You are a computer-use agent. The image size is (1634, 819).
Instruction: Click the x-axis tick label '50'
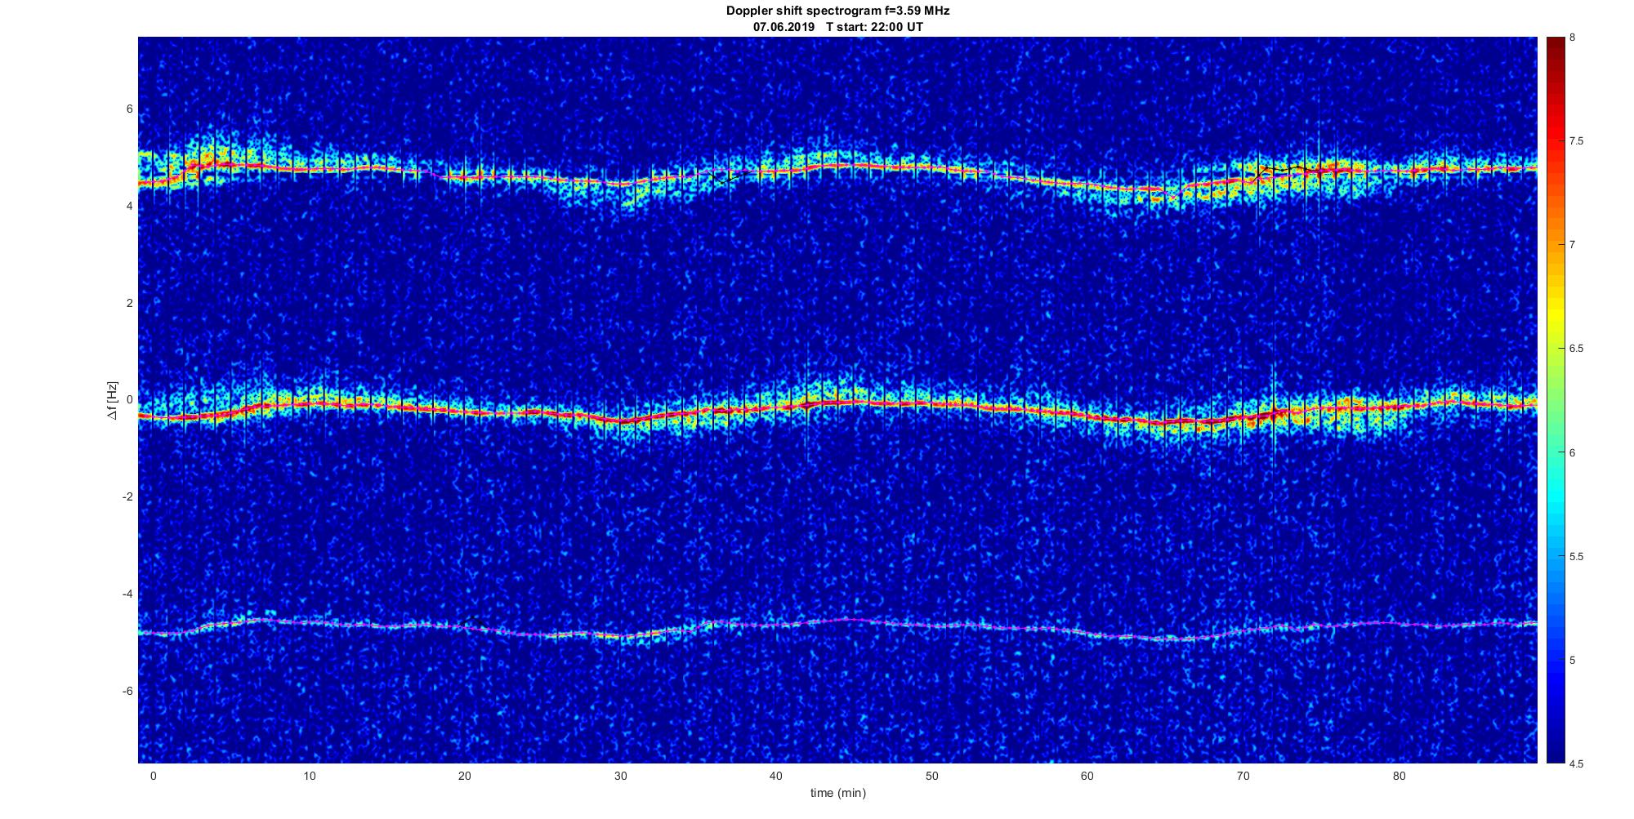pos(932,776)
